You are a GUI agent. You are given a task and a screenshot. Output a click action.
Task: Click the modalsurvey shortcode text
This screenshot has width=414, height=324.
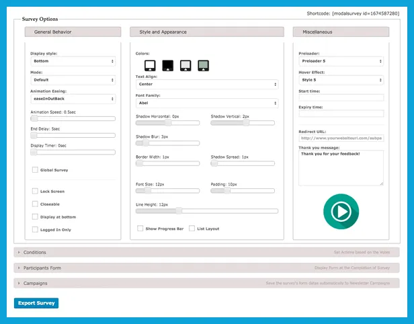tap(366, 13)
